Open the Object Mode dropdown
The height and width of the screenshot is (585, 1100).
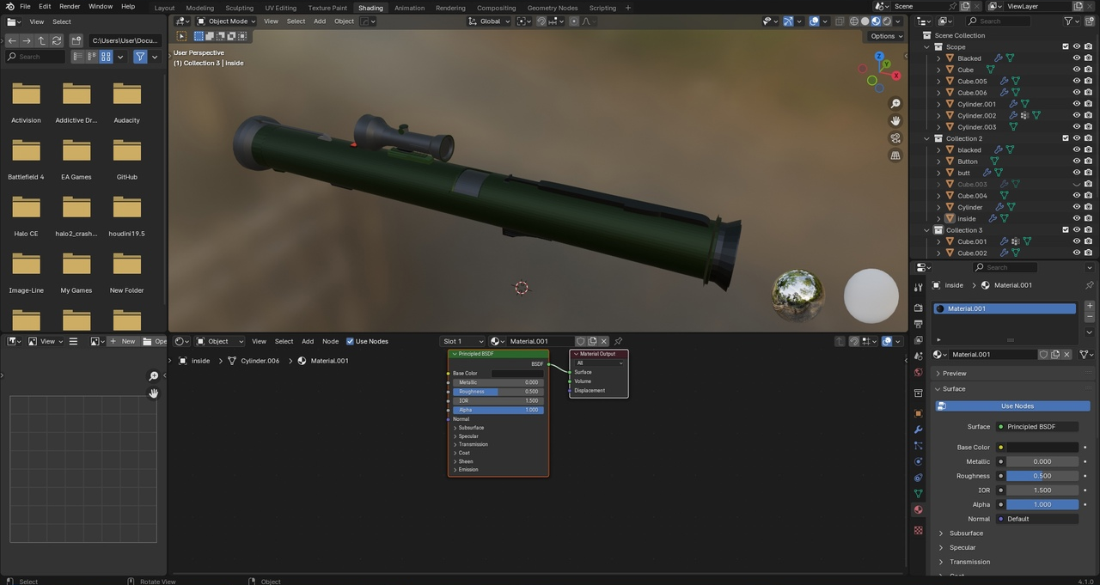(227, 21)
